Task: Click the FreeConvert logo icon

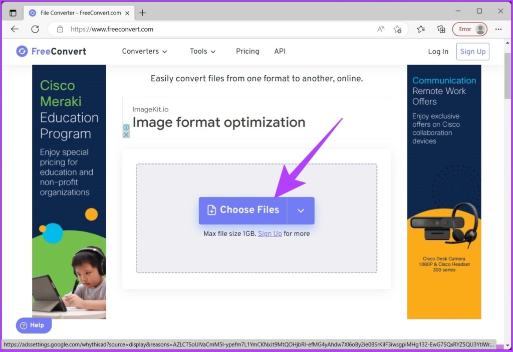Action: (22, 51)
